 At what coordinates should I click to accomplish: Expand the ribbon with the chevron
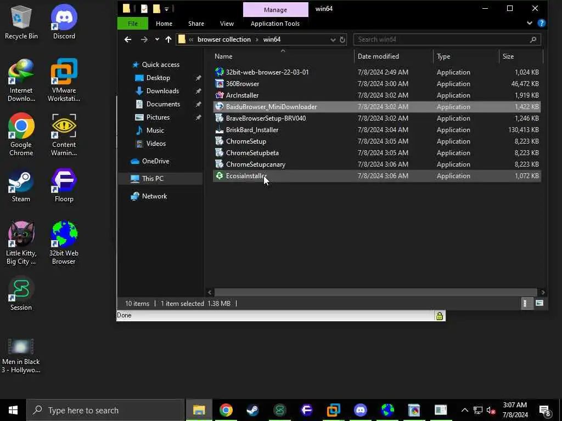point(530,23)
